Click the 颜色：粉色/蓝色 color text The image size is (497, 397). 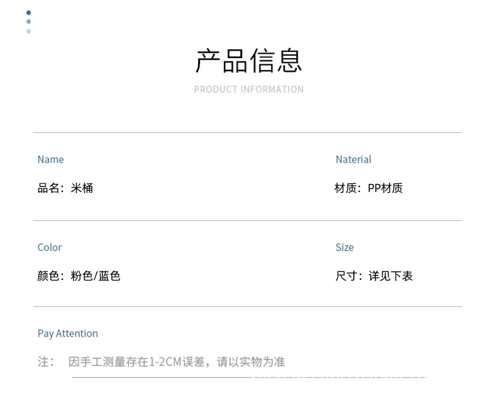78,276
